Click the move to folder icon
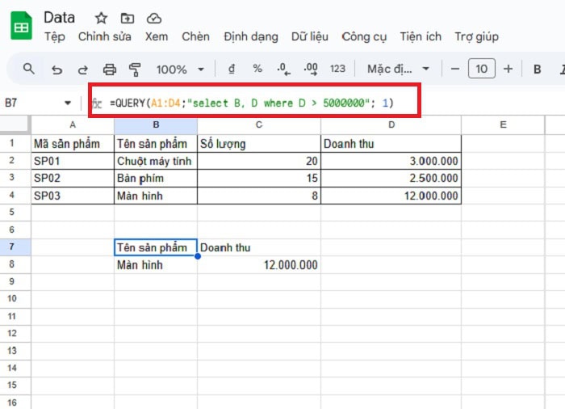 128,18
